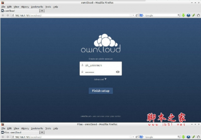Click Firefox icon in bottom window title bar

coord(3,124)
